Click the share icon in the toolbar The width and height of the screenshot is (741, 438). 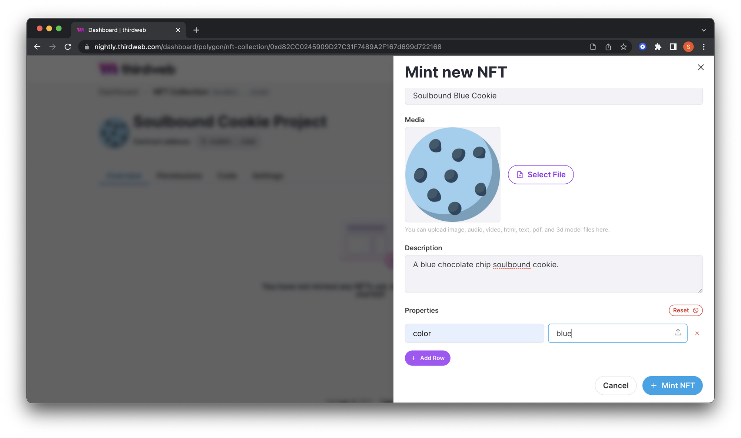(x=608, y=47)
